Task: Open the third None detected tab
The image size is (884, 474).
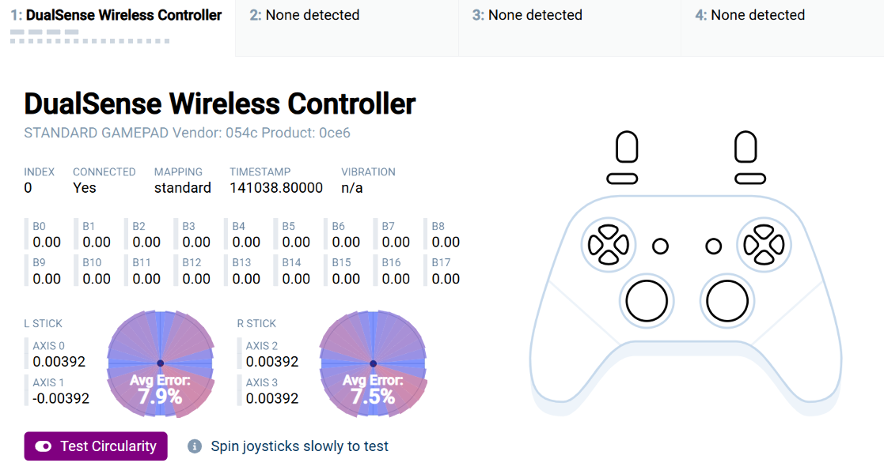Action: [569, 16]
